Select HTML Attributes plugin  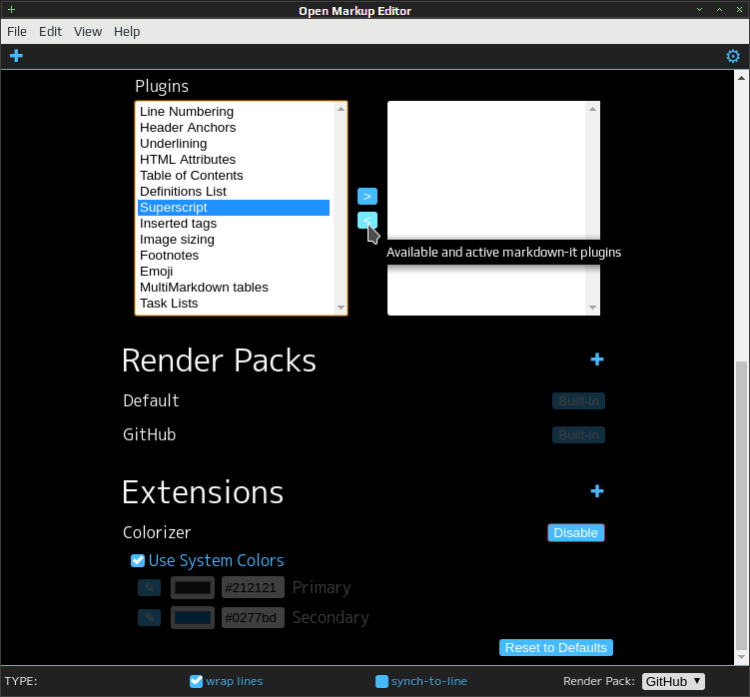point(234,160)
